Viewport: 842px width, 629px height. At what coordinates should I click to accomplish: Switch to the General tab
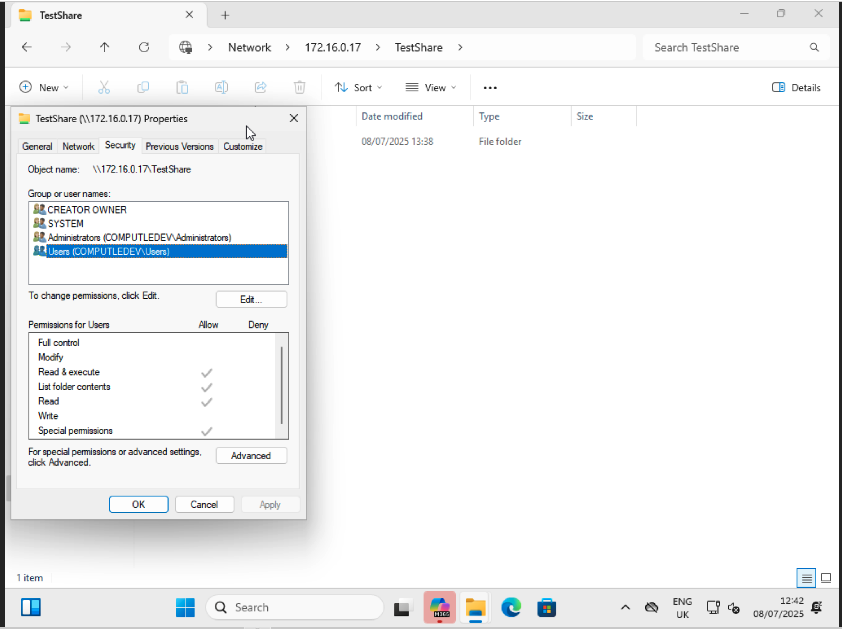(37, 147)
